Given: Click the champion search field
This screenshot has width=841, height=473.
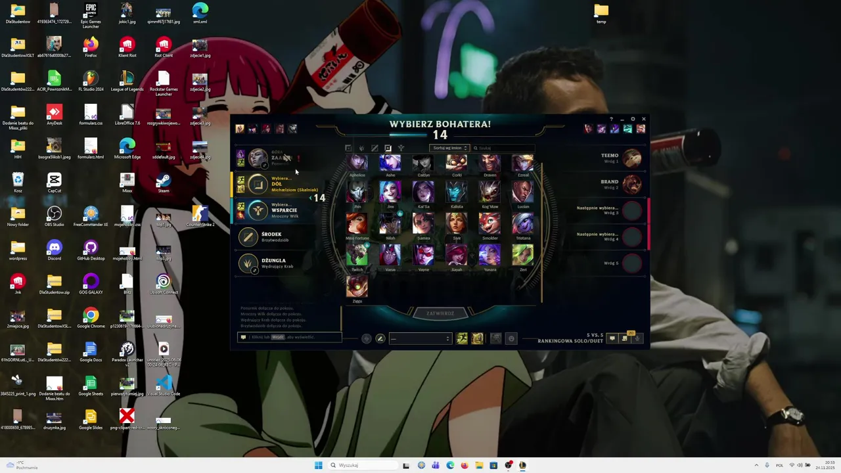Looking at the screenshot, I should pyautogui.click(x=504, y=148).
